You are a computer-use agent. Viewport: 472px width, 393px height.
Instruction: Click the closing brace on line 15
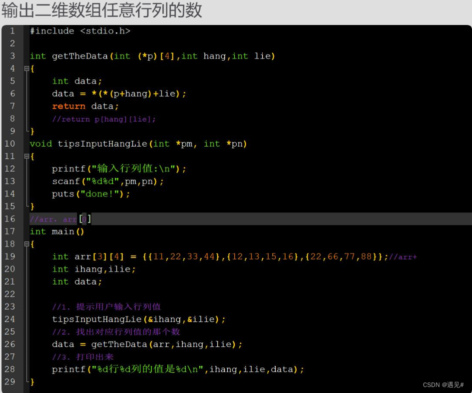point(32,206)
